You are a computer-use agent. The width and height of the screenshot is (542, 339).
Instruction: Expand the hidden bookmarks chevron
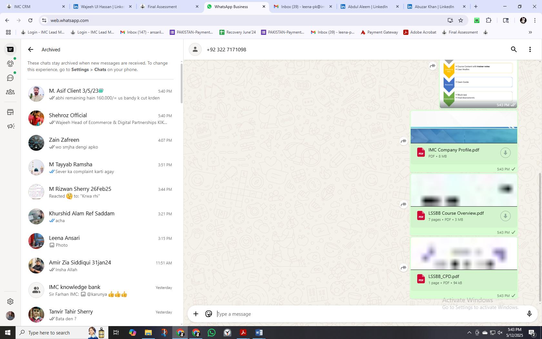[x=530, y=32]
